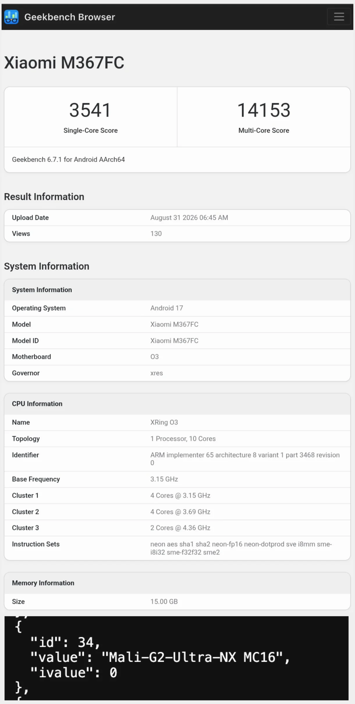Click the Motherboard value O3
355x704 pixels.
coord(155,357)
